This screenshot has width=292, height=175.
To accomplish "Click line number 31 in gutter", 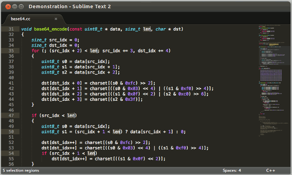I will coord(11,29).
